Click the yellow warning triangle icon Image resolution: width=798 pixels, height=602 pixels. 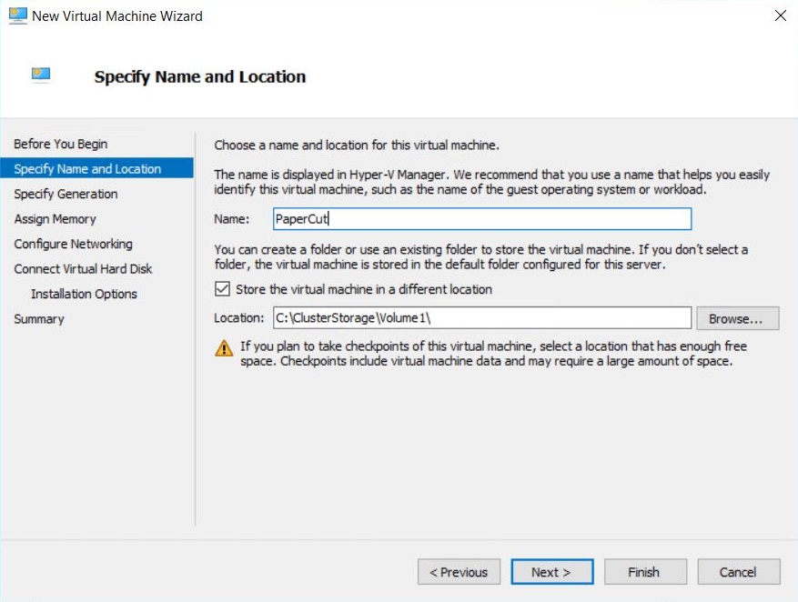click(x=224, y=348)
